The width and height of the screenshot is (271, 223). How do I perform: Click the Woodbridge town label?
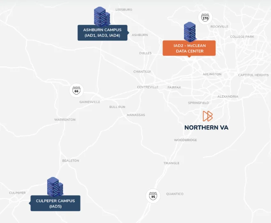[185, 140]
